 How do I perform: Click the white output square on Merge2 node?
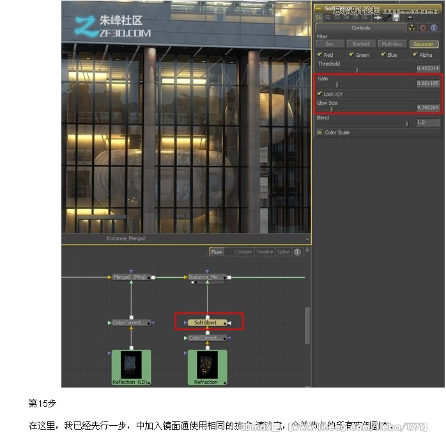[x=153, y=277]
